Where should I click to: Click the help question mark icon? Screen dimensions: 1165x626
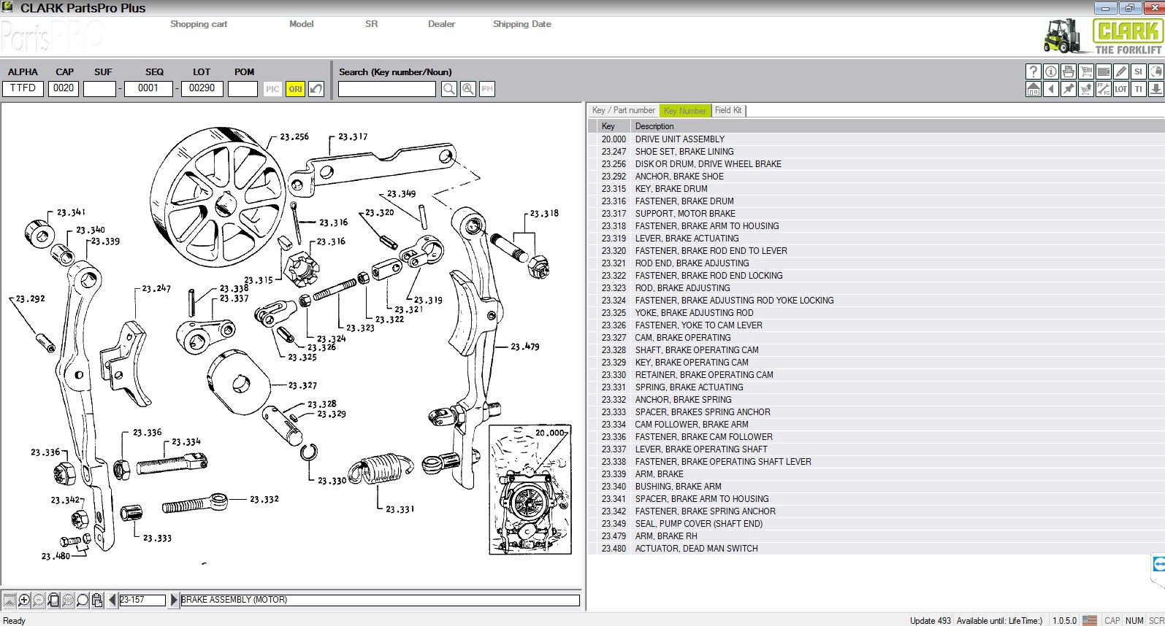click(x=1033, y=72)
